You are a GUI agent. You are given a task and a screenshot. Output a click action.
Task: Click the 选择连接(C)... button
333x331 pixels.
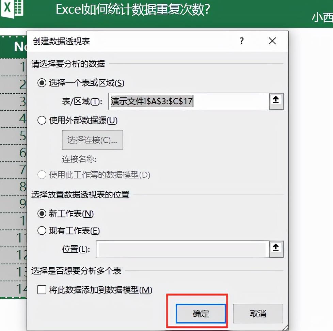[x=92, y=140]
